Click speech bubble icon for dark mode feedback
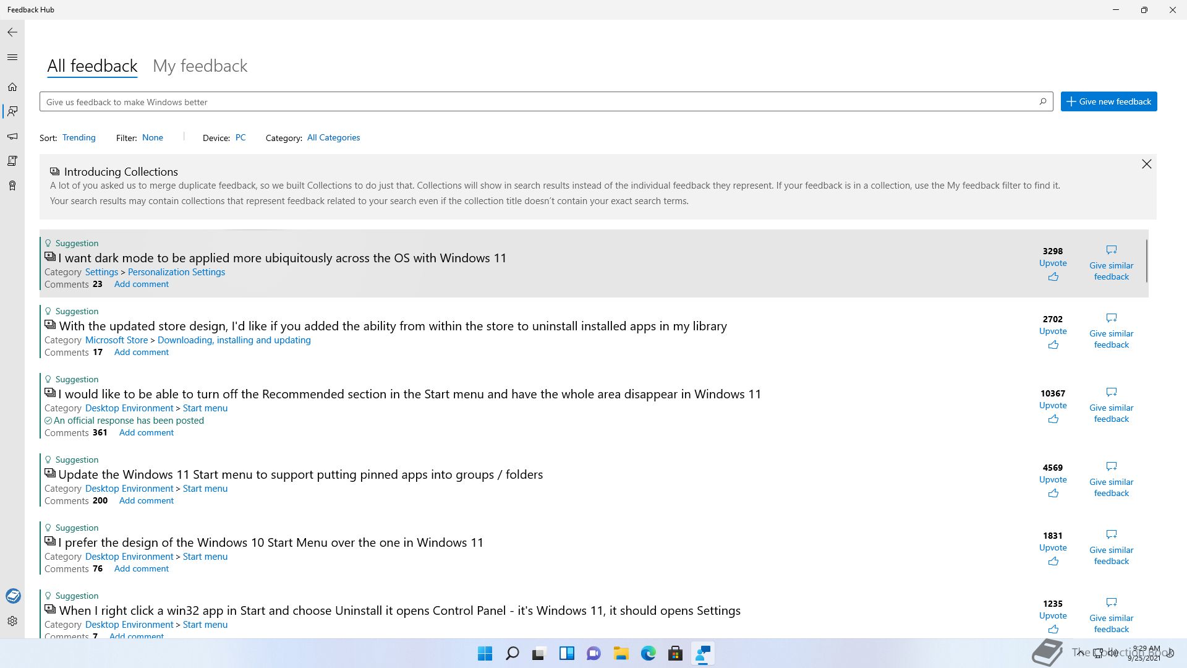 click(1112, 250)
